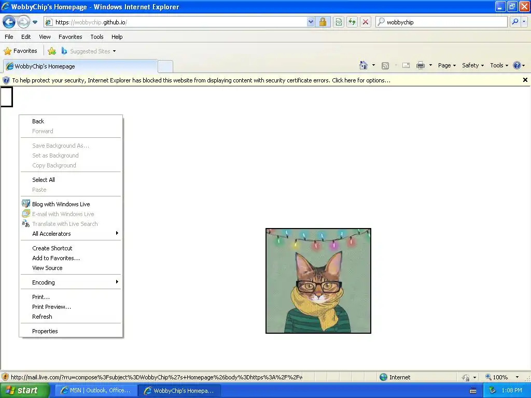Click the red Stop loading icon

pyautogui.click(x=366, y=22)
